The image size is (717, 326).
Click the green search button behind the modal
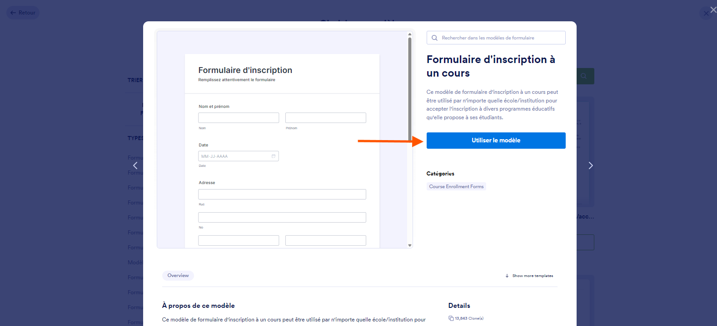[x=584, y=76]
